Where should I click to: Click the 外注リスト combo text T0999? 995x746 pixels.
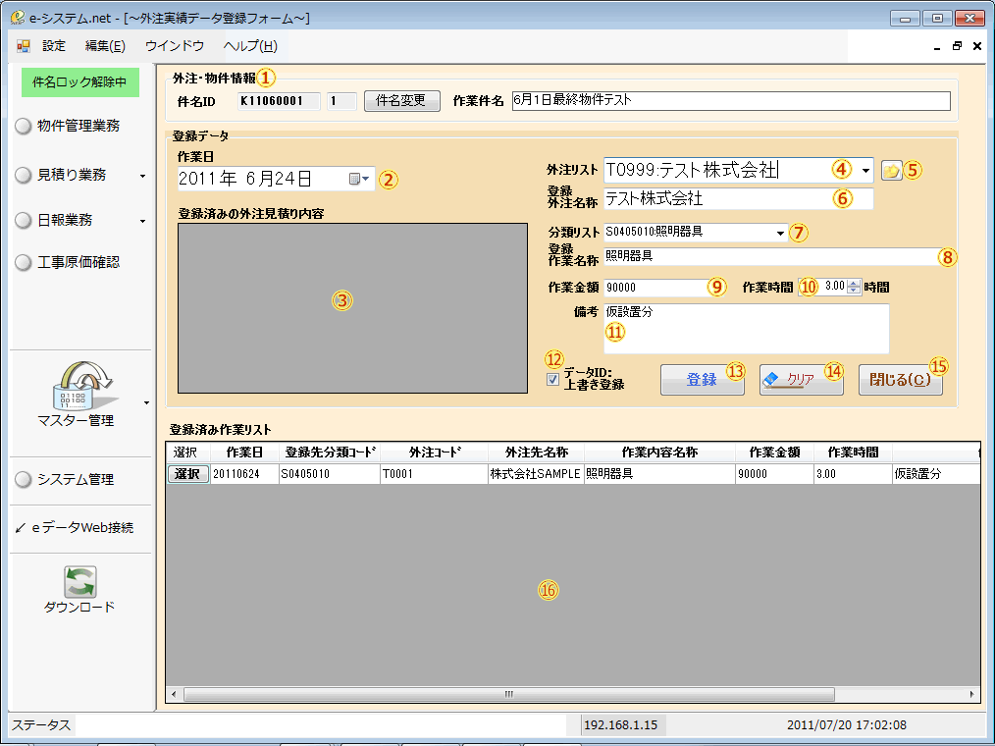pos(692,170)
